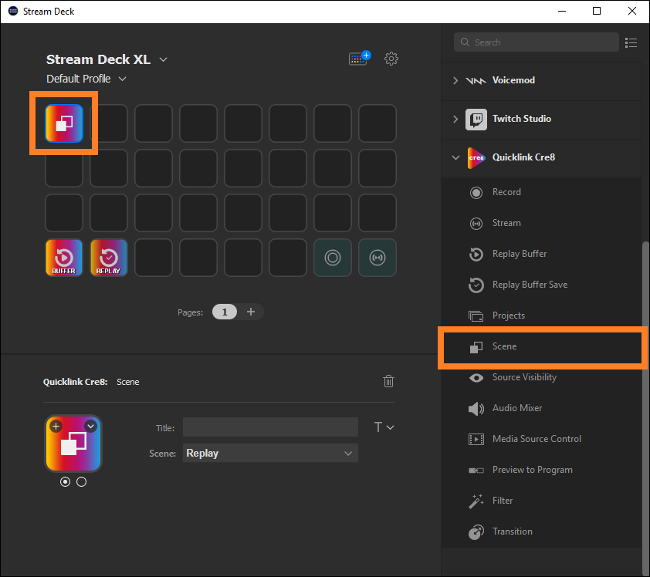Select the Audio Mixer action label

point(517,408)
